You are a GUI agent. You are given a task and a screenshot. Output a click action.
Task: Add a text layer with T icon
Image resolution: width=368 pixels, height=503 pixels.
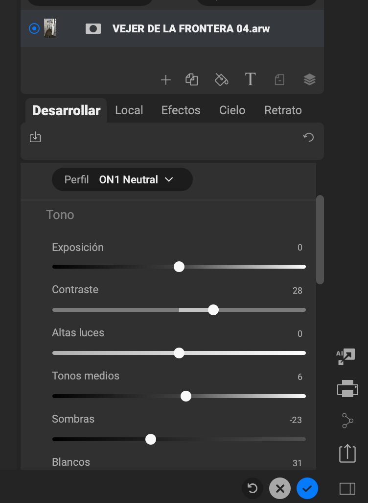tap(250, 79)
